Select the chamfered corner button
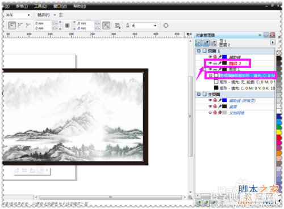The height and width of the screenshot is (209, 284). pos(28,25)
